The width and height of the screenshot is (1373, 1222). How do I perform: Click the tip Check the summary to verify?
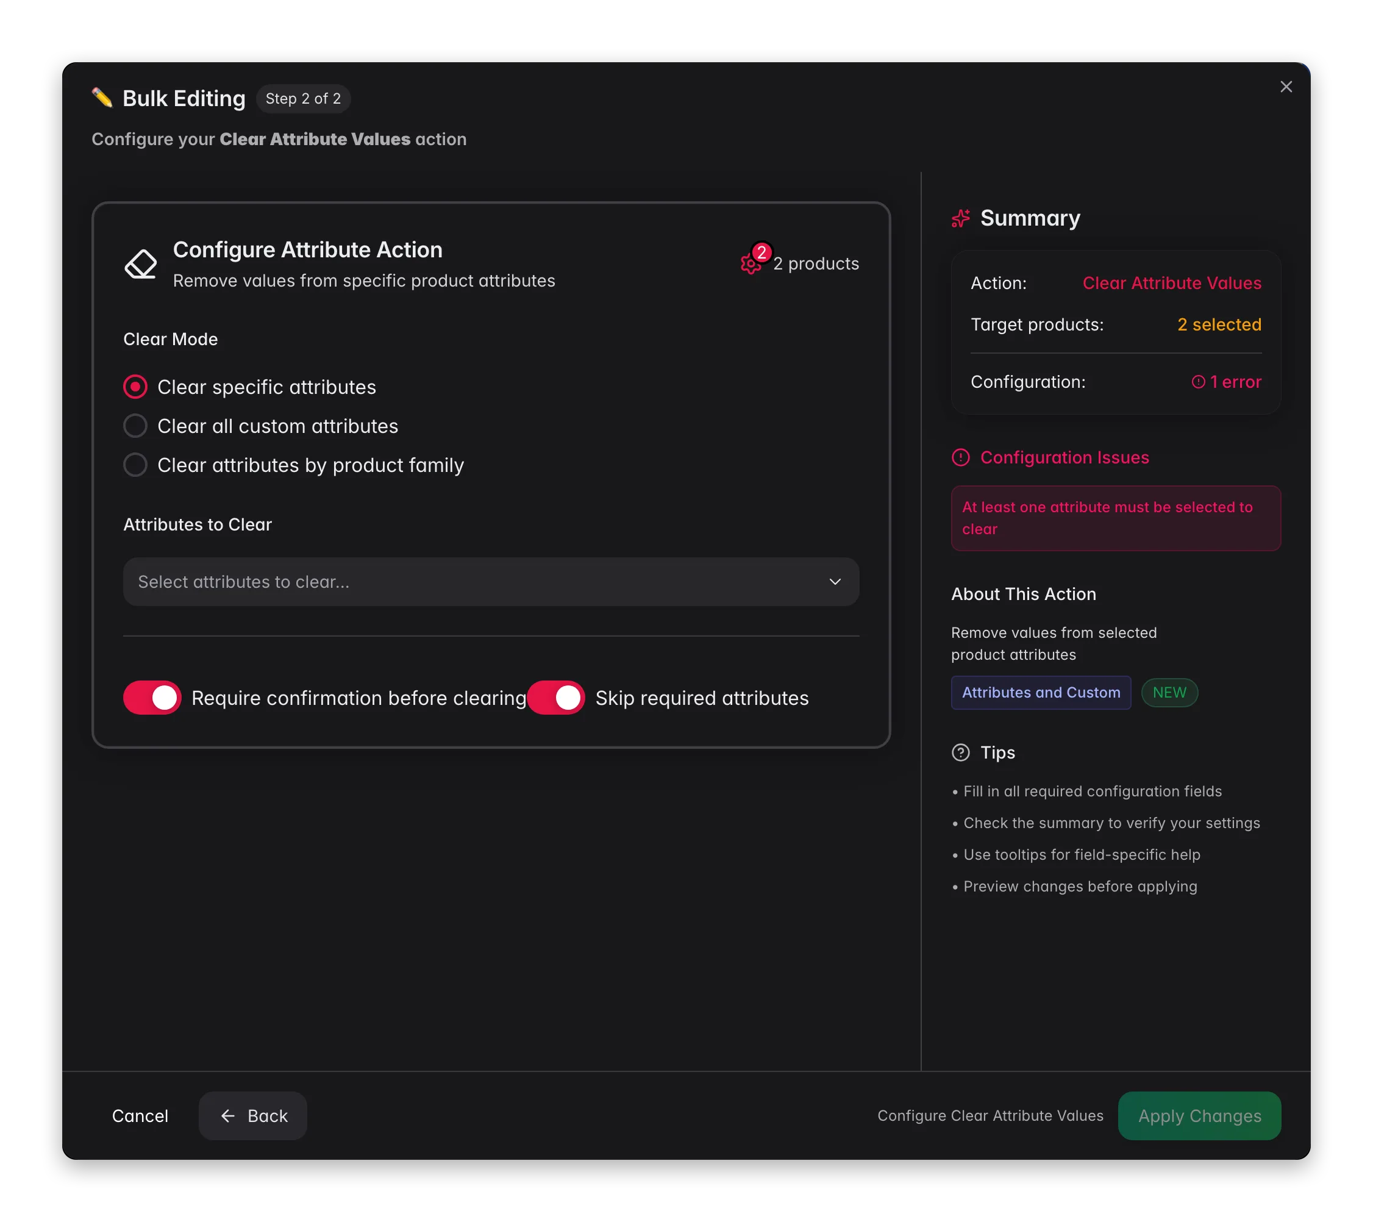point(1105,823)
